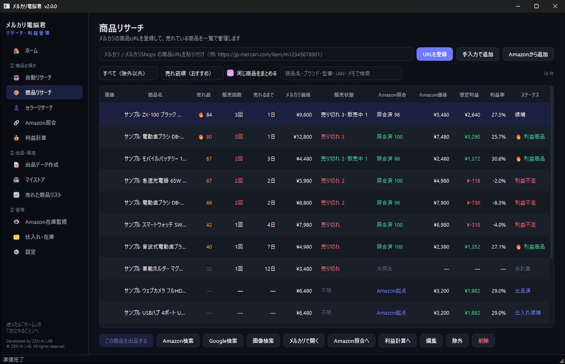Select the サンプル ウェブカメラ フルHD row name
The height and width of the screenshot is (364, 565).
pyautogui.click(x=155, y=291)
